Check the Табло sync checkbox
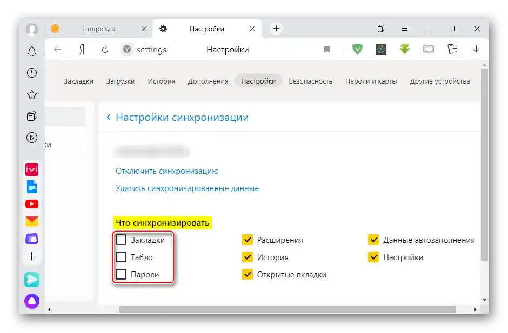Image resolution: width=508 pixels, height=333 pixels. coord(121,257)
